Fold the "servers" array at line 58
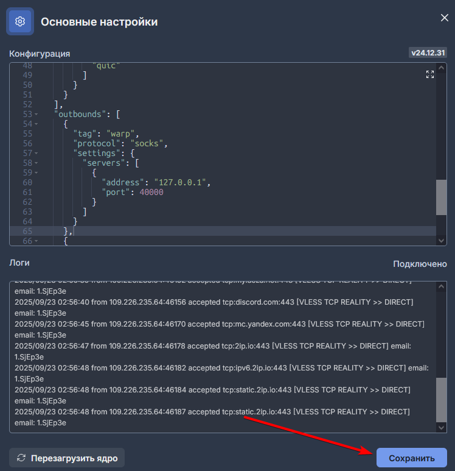Viewport: 455px width, 471px height. pyautogui.click(x=36, y=163)
